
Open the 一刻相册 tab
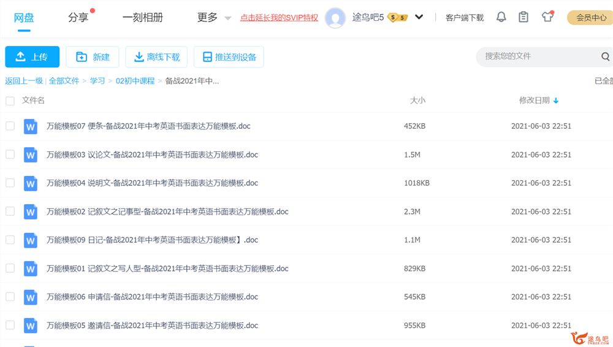142,18
